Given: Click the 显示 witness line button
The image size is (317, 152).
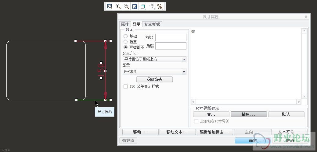Looking at the screenshot, I should tap(211, 114).
